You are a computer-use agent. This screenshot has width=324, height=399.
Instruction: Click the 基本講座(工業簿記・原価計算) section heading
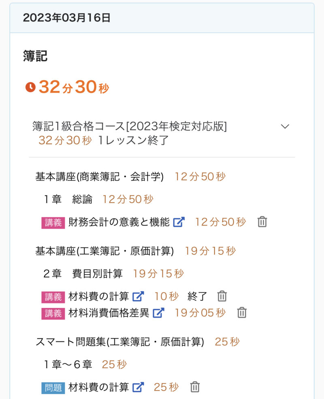[x=104, y=251]
